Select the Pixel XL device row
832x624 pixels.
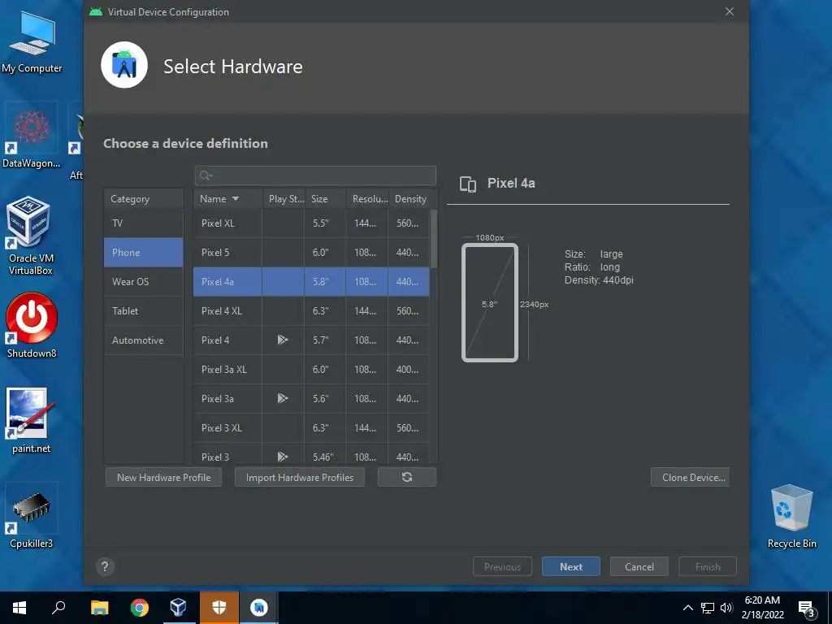(x=311, y=223)
